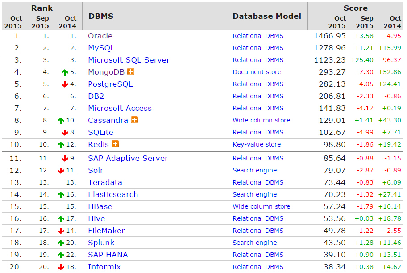Open Relational DBMS link in Hive row
407x273 pixels.
[x=258, y=218]
